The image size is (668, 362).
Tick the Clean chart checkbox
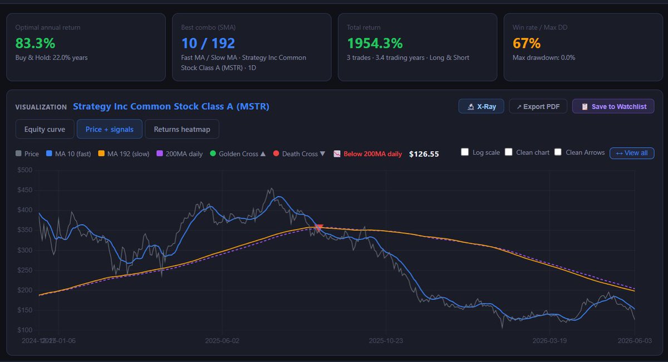[x=508, y=153]
